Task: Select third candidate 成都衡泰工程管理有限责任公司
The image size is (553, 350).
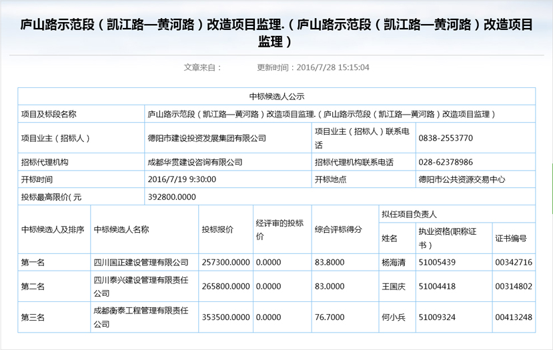Action: point(141,317)
